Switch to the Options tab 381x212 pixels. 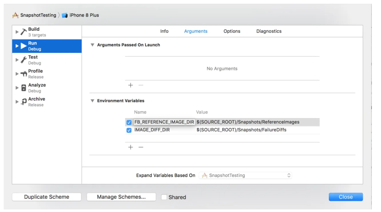click(232, 31)
